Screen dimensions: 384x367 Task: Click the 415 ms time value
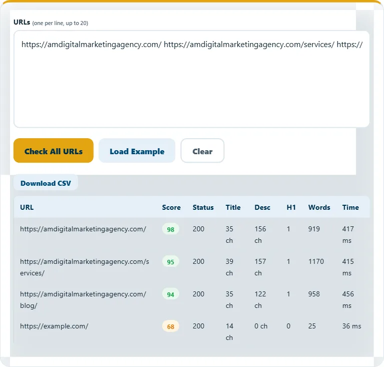348,267
